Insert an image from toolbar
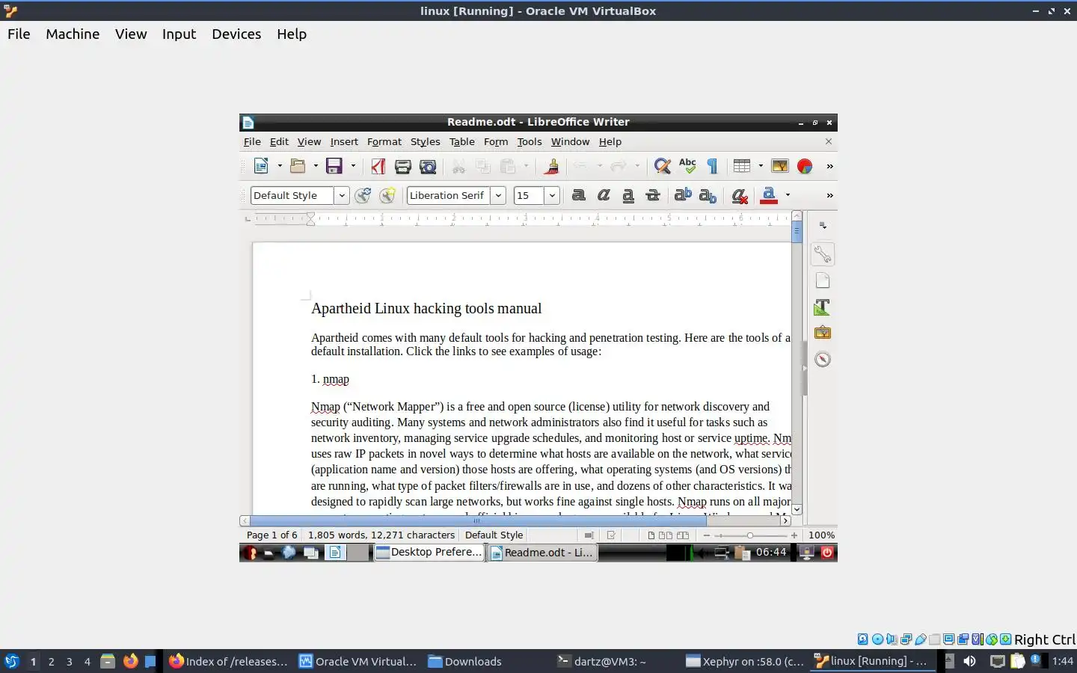The width and height of the screenshot is (1077, 673). (779, 166)
